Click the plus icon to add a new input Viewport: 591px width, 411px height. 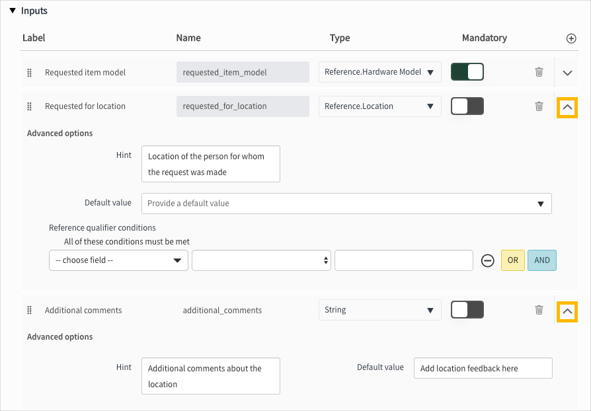(x=571, y=38)
